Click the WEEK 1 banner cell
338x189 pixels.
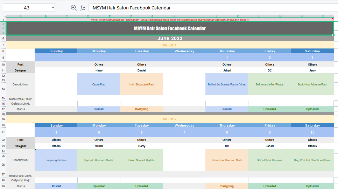point(170,45)
